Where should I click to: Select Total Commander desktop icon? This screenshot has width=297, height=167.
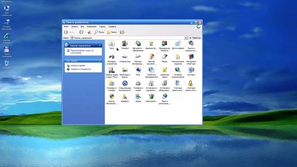(x=6, y=52)
